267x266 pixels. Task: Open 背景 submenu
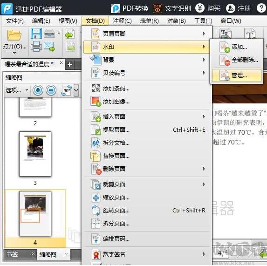146,60
